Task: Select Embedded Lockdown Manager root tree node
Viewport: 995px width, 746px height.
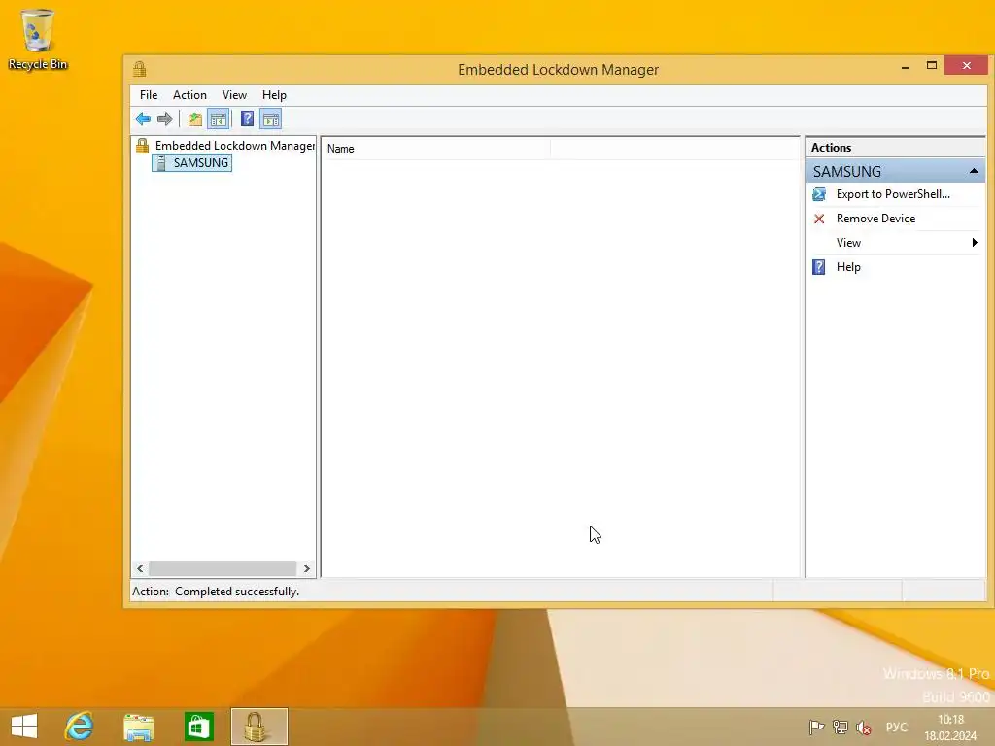Action: (235, 146)
